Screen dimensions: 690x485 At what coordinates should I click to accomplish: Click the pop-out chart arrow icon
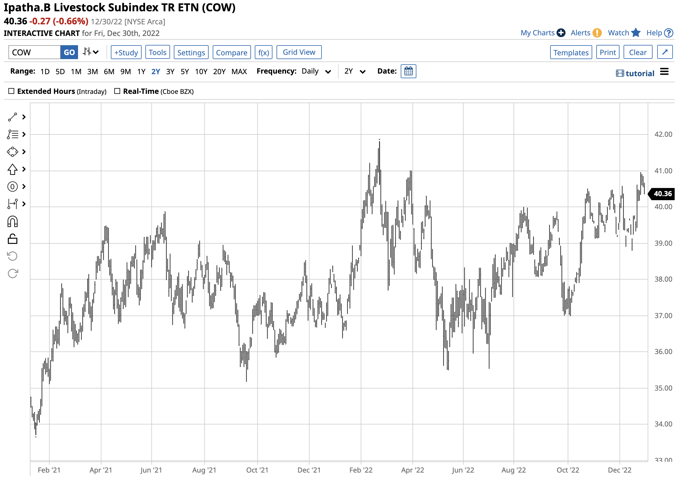point(665,52)
